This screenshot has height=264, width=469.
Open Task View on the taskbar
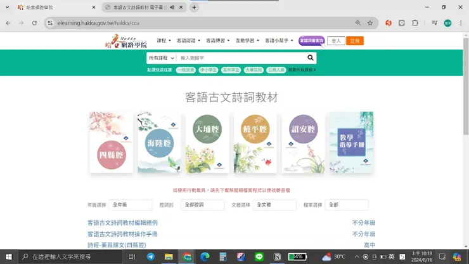[132, 257]
